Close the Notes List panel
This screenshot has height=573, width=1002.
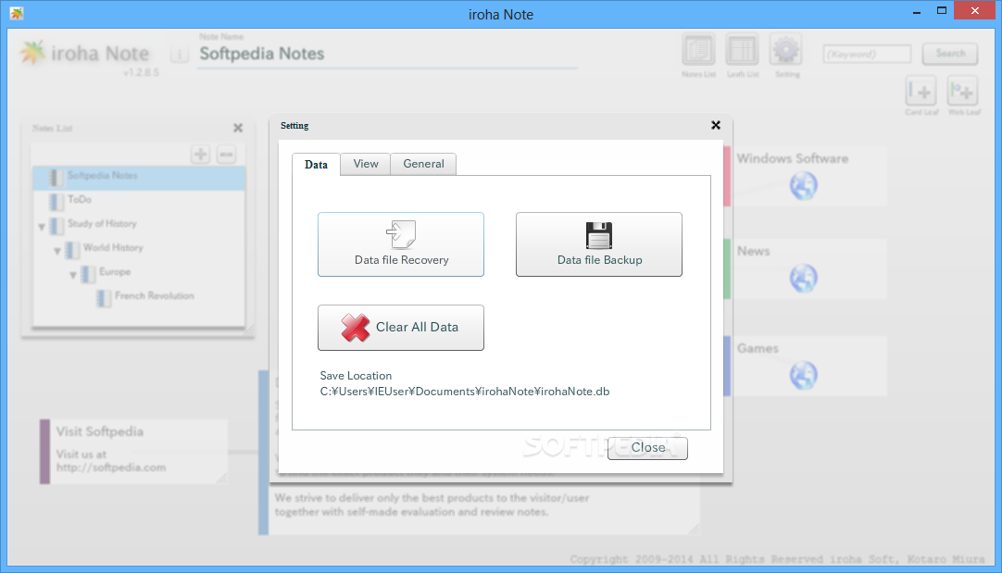(x=238, y=128)
